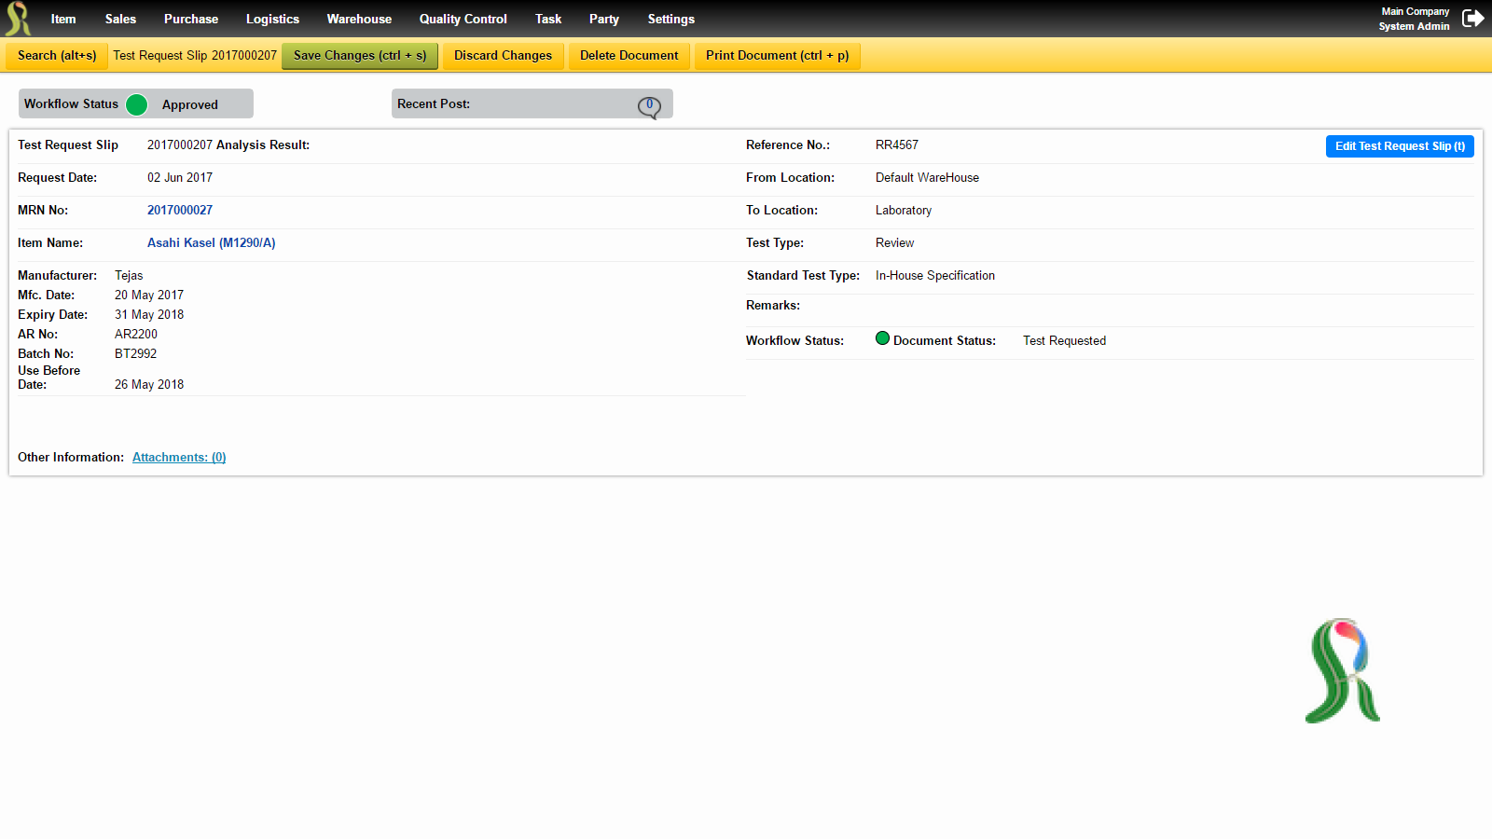
Task: Click request date 02 Jun 2017
Action: tap(180, 178)
